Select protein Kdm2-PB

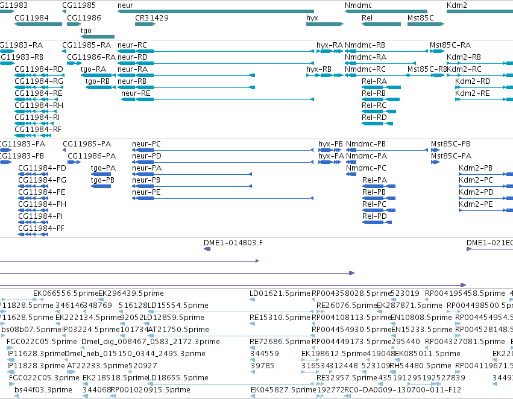point(486,174)
